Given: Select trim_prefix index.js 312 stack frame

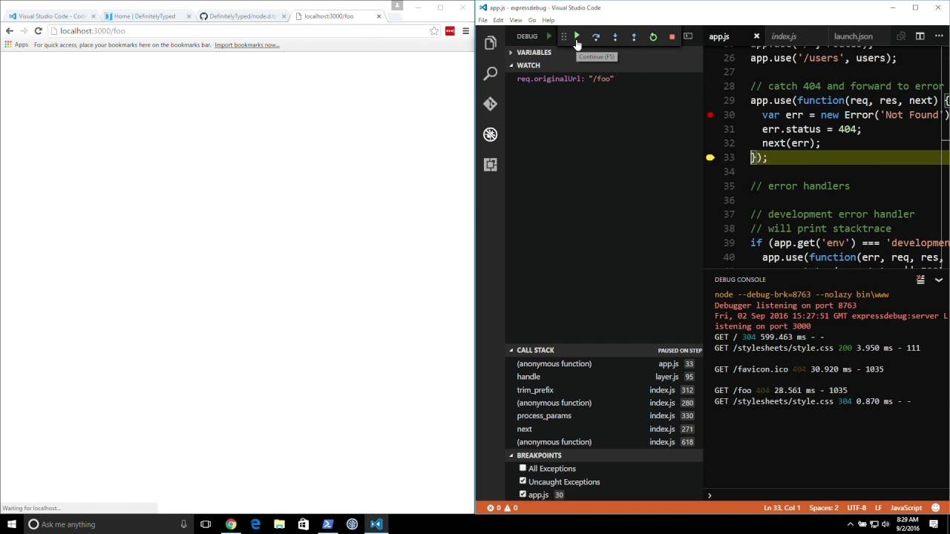Looking at the screenshot, I should (x=605, y=390).
